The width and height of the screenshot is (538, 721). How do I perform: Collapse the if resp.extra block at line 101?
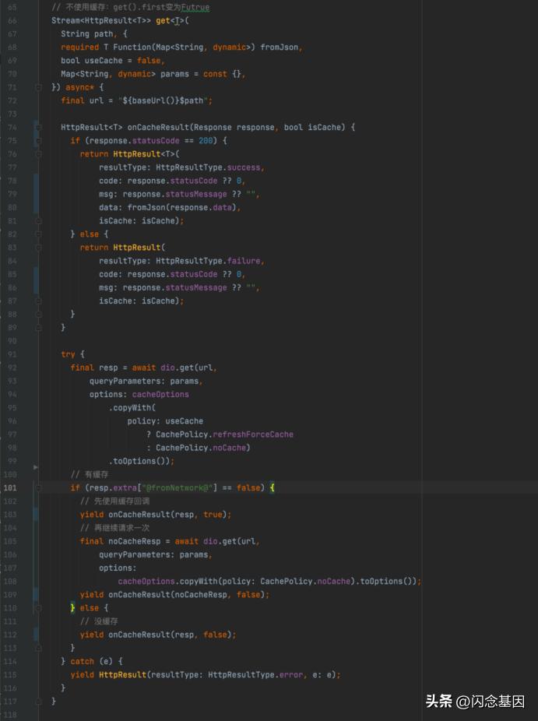(39, 488)
